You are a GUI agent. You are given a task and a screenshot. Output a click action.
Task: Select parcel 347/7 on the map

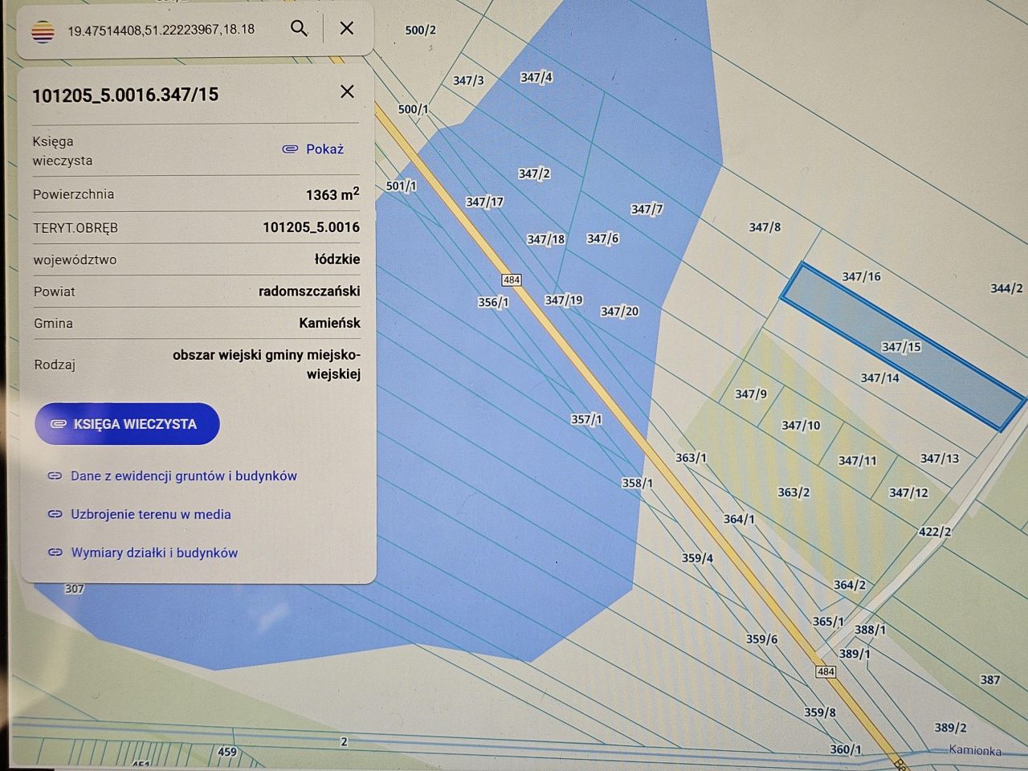[x=647, y=209]
